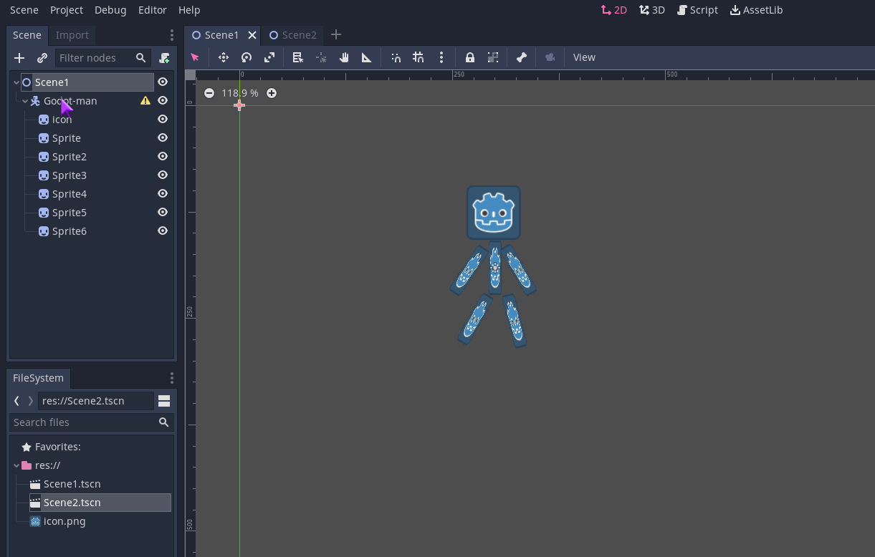The height and width of the screenshot is (557, 875).
Task: Zoom in with the plus button
Action: [272, 93]
